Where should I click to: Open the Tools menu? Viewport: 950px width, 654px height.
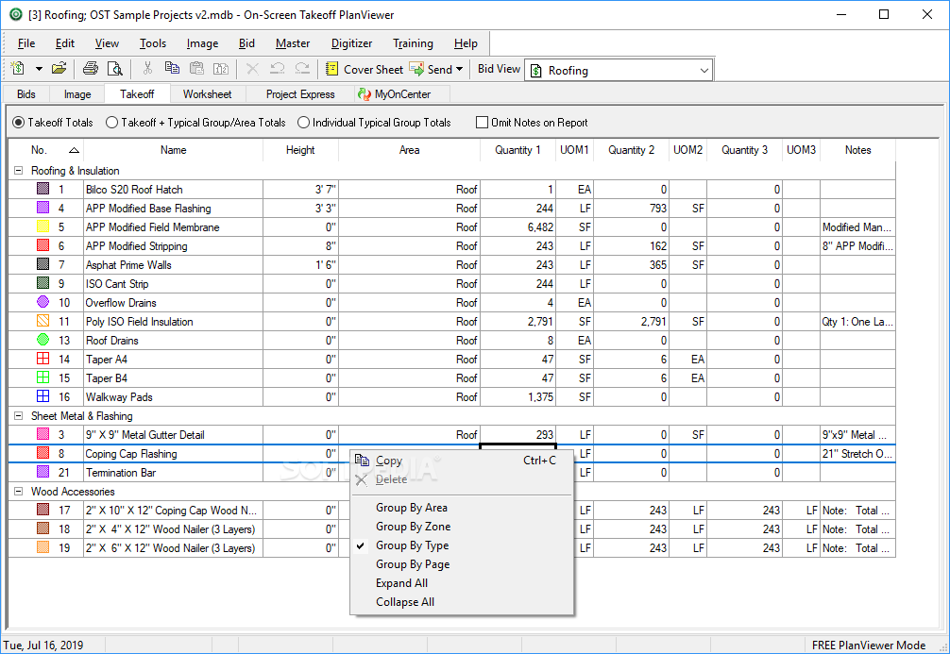point(153,43)
